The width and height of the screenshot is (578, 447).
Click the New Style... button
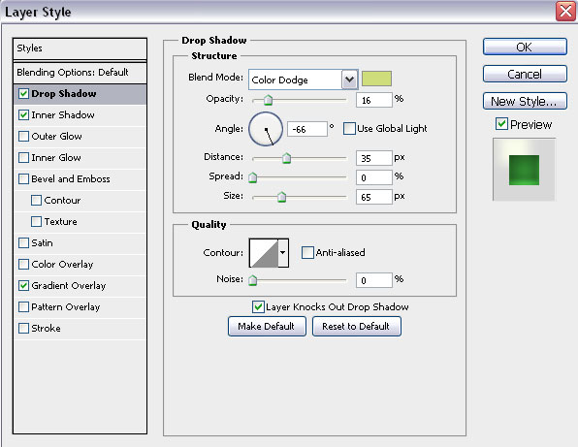pos(525,101)
